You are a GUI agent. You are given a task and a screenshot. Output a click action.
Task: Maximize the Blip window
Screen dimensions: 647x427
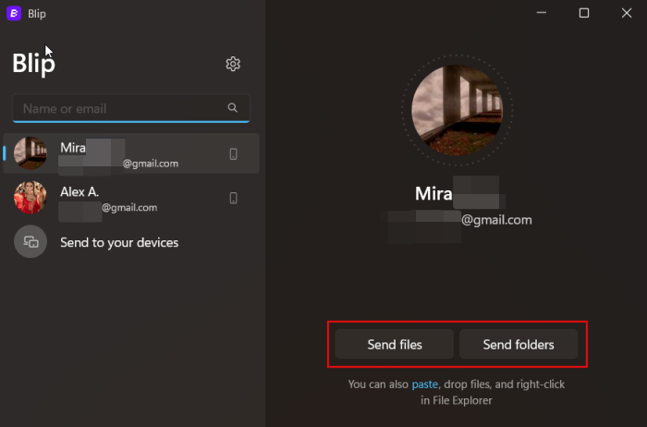pos(584,13)
